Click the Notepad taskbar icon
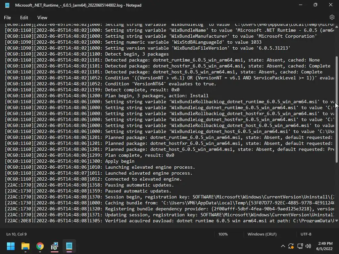Image resolution: width=339 pixels, height=254 pixels. point(69,246)
